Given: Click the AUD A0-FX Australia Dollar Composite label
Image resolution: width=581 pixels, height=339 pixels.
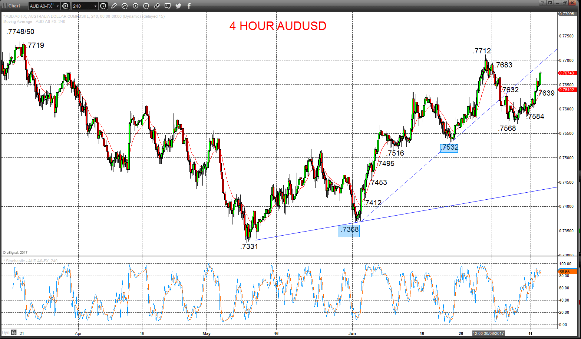Looking at the screenshot, I should click(x=84, y=16).
